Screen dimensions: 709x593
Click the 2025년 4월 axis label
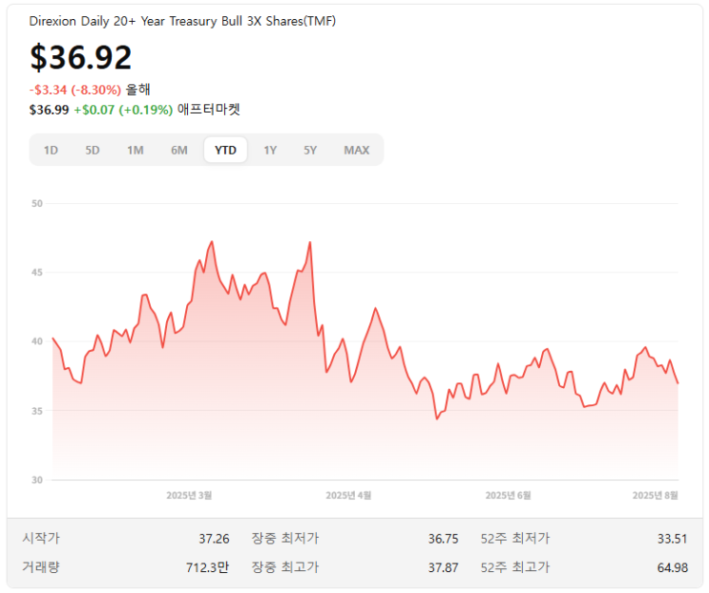pyautogui.click(x=348, y=496)
